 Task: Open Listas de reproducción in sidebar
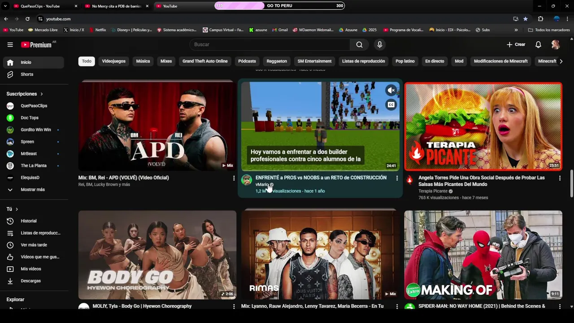pyautogui.click(x=34, y=233)
